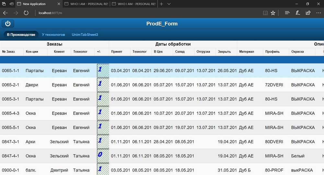Add the page to favorites with the star icon
Image resolution: width=324 pixels, height=175 pixels.
[273, 13]
